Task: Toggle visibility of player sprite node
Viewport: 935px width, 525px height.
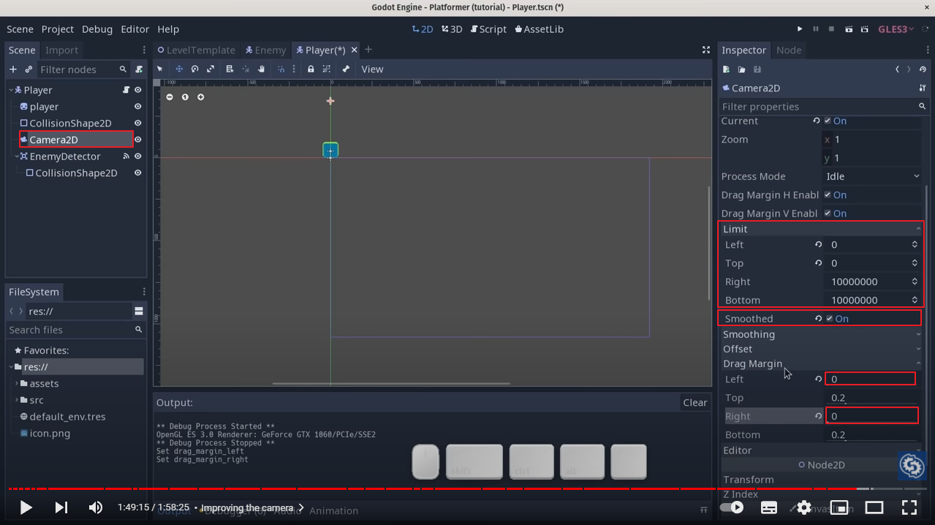Action: (x=137, y=107)
